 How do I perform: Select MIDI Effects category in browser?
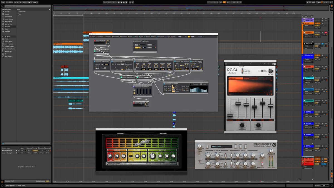[8, 21]
